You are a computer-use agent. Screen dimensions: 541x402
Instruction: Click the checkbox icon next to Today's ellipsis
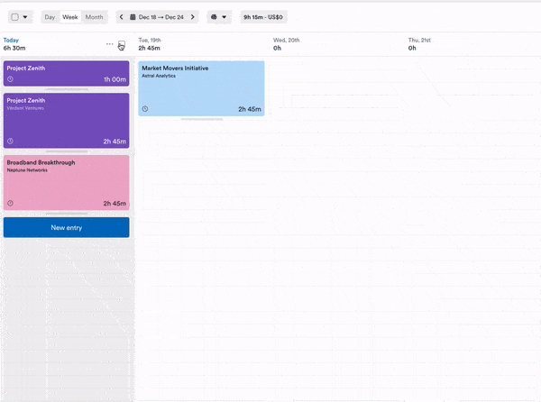122,44
